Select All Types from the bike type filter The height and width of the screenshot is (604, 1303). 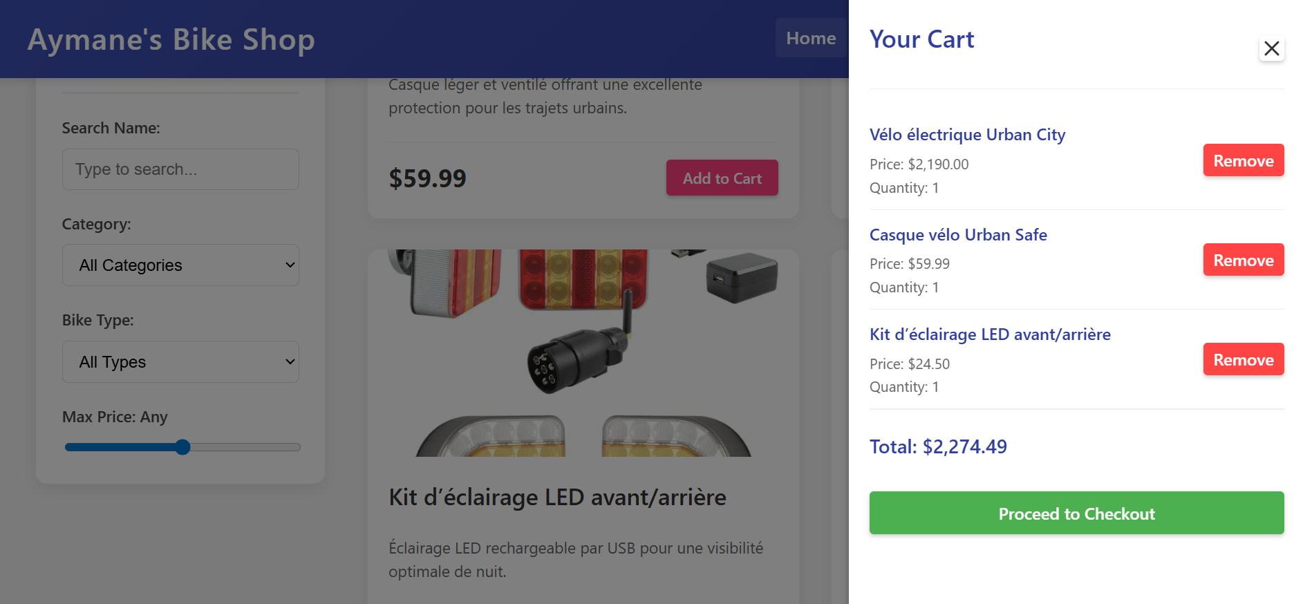[x=180, y=361]
